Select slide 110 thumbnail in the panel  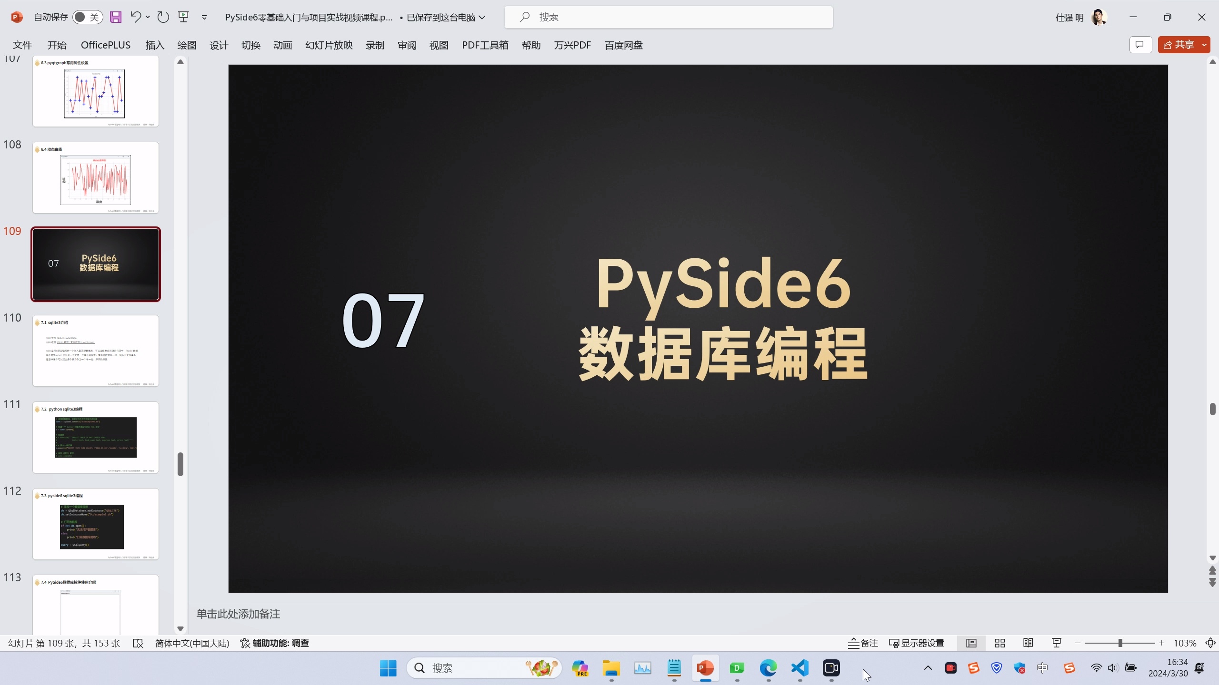point(95,351)
